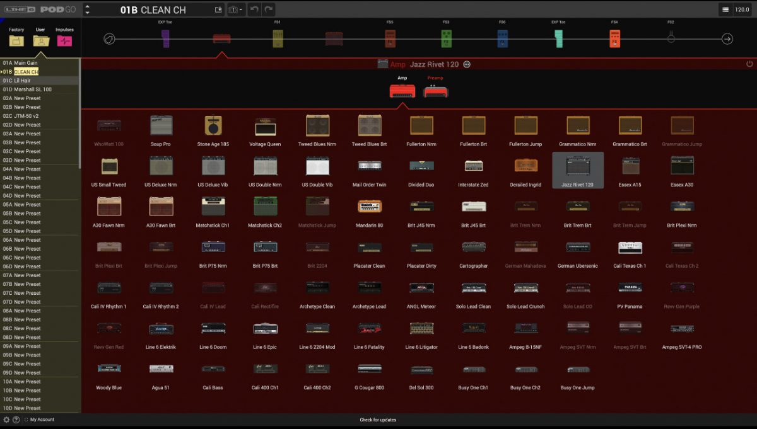757x429 pixels.
Task: Select the FS5 red effect block
Action: 390,39
